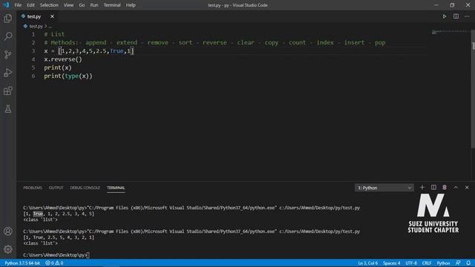Viewport: 475px width, 267px height.
Task: Click line number 2 in the gutter
Action: [33, 43]
